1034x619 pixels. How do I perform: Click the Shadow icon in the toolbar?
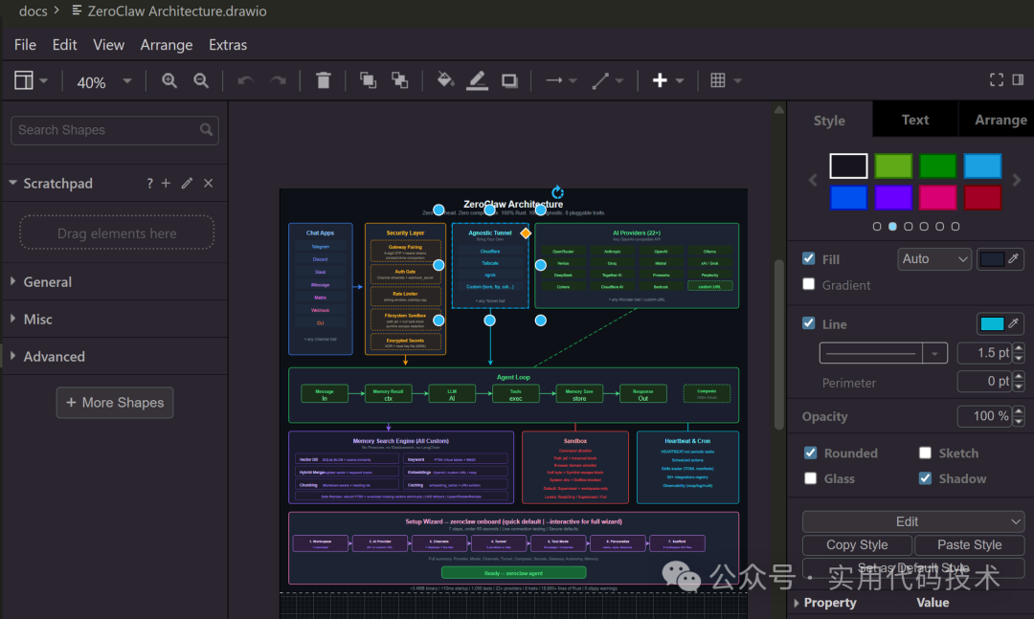click(x=507, y=80)
